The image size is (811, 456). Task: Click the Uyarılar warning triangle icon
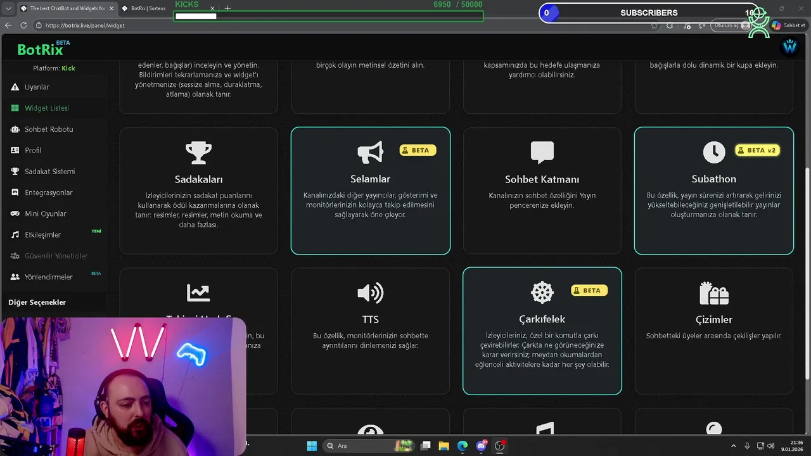15,87
